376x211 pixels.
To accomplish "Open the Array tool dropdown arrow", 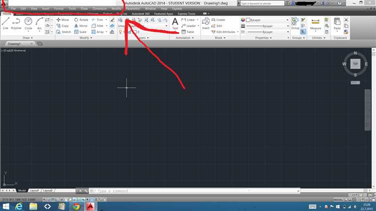I will 106,32.
